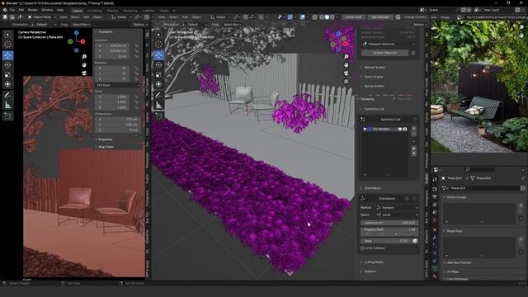The height and width of the screenshot is (297, 528).
Task: Click the Scatter Object(s) button
Action: pos(385,53)
